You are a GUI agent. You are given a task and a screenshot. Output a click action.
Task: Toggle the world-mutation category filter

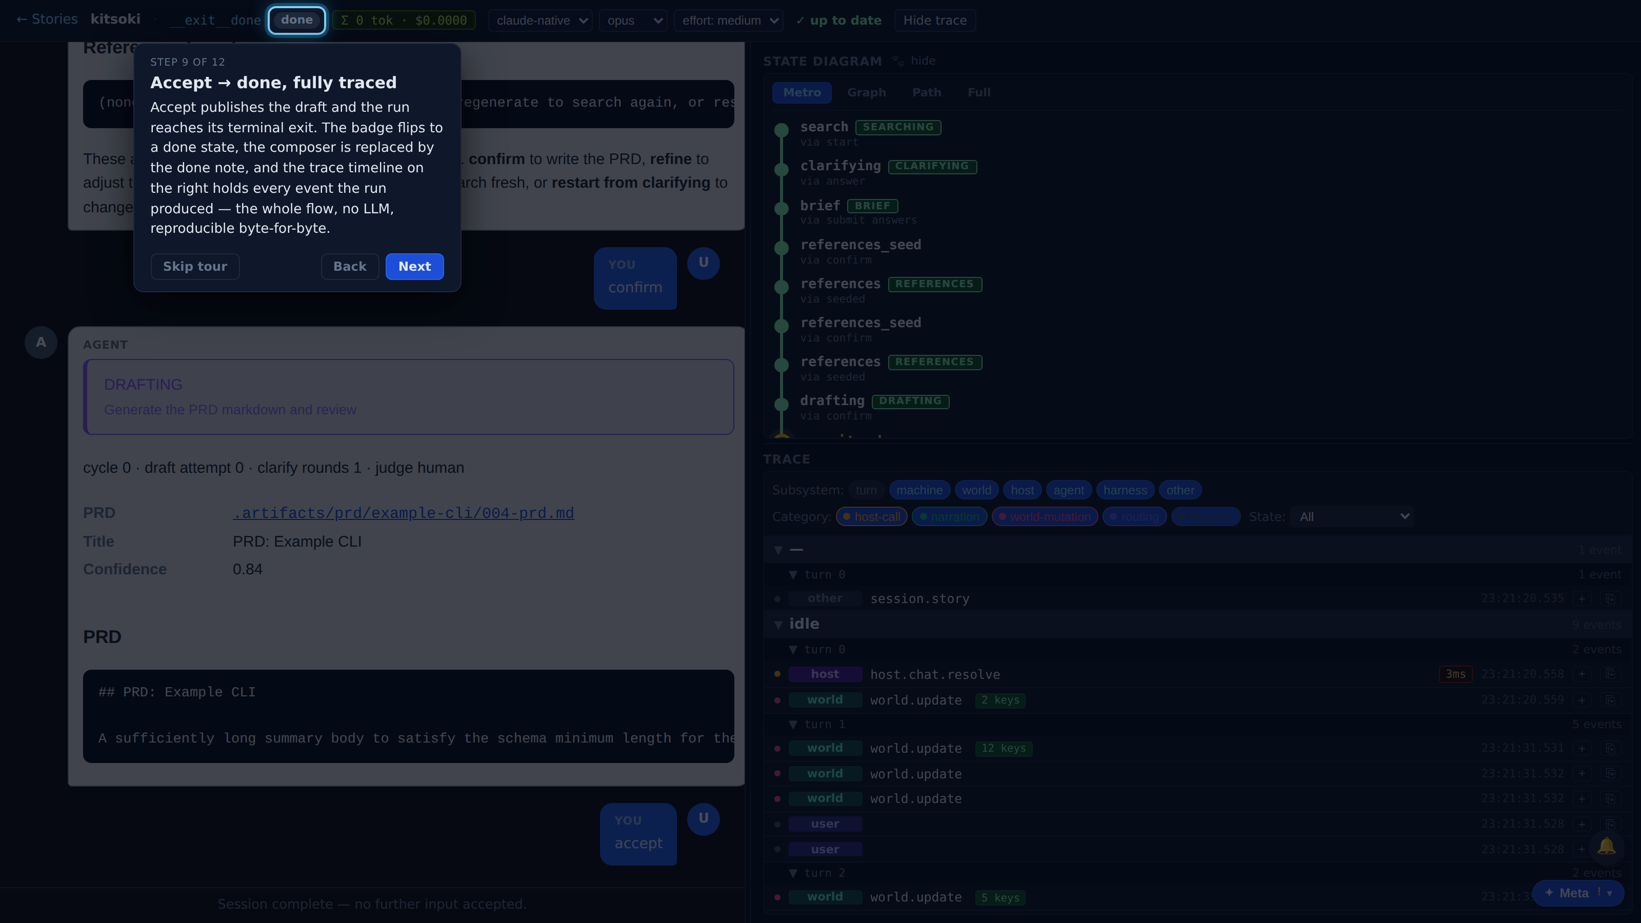click(x=1045, y=516)
